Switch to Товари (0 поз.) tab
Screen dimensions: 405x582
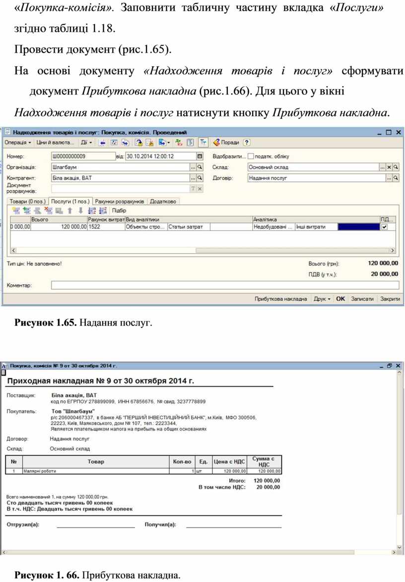(x=27, y=201)
